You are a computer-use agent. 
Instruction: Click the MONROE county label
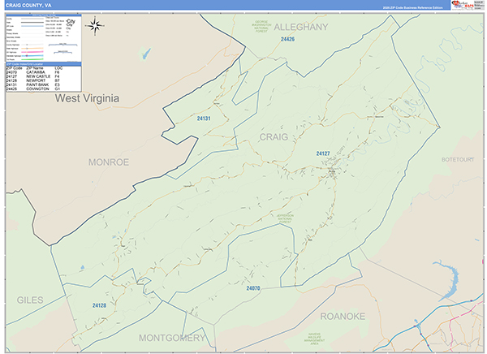point(109,162)
